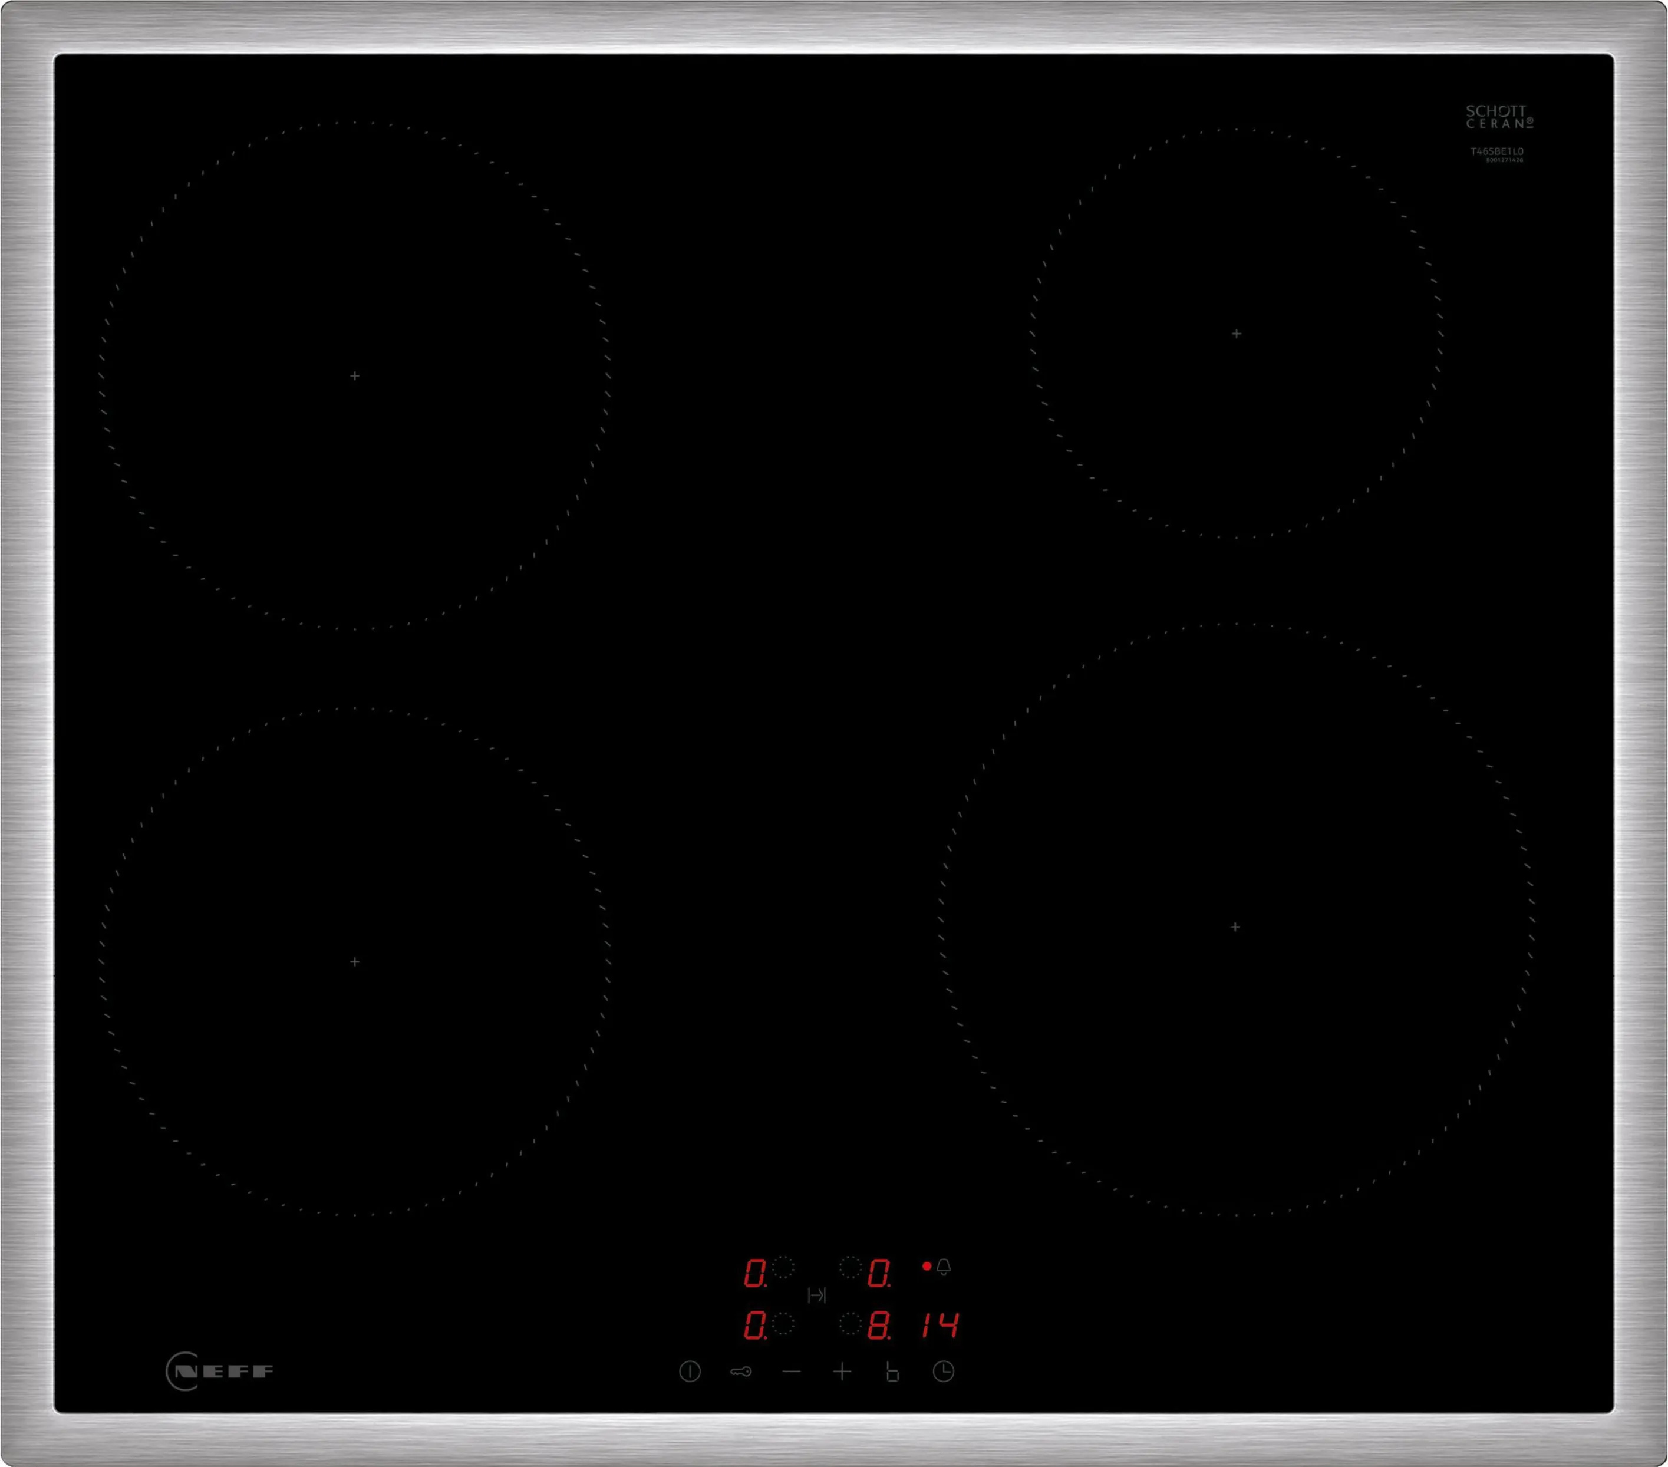Viewport: 1668px width, 1467px height.
Task: Click the NEFF brand logo
Action: click(x=219, y=1371)
